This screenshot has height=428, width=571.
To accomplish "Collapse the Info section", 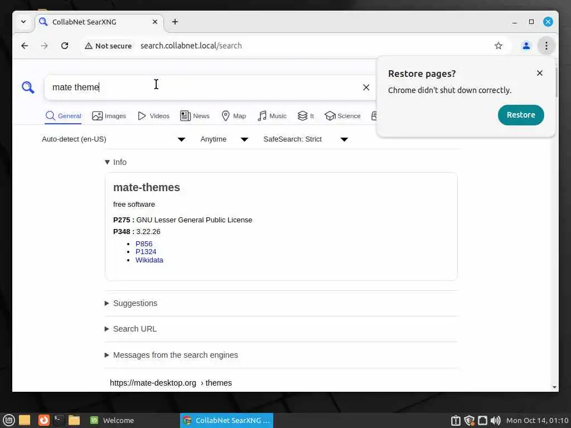I will (x=115, y=162).
